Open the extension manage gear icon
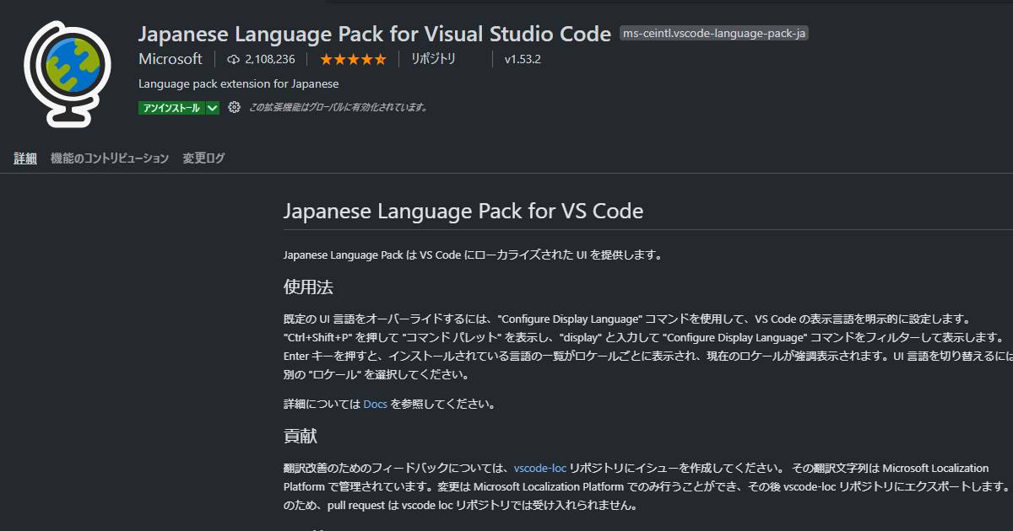The height and width of the screenshot is (531, 1013). point(234,107)
